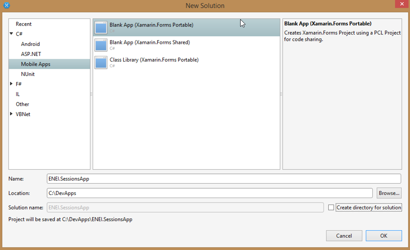
Task: Expand the F# category arrow
Action: coord(11,84)
